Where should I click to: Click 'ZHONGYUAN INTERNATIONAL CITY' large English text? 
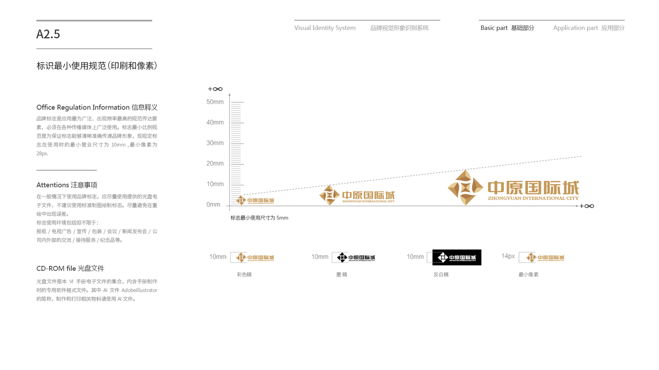coord(533,198)
